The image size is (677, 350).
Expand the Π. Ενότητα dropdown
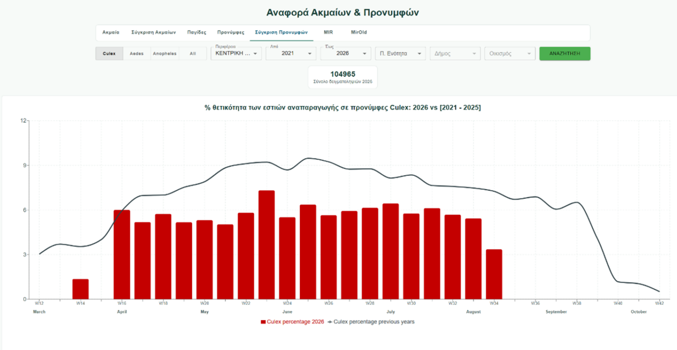pyautogui.click(x=400, y=53)
